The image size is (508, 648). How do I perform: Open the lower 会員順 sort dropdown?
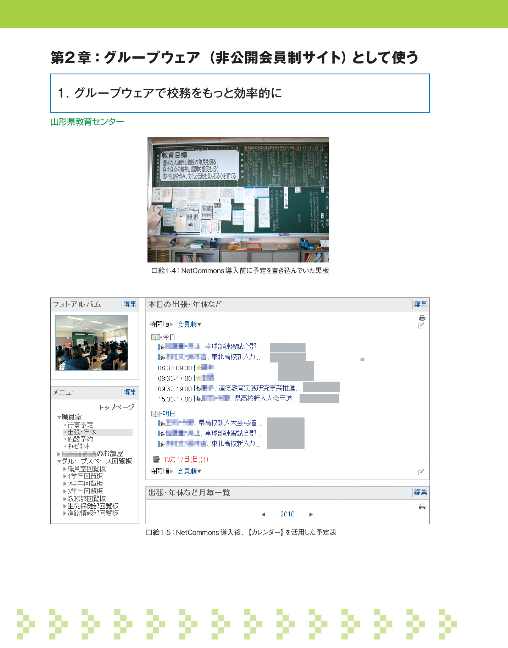tap(189, 471)
